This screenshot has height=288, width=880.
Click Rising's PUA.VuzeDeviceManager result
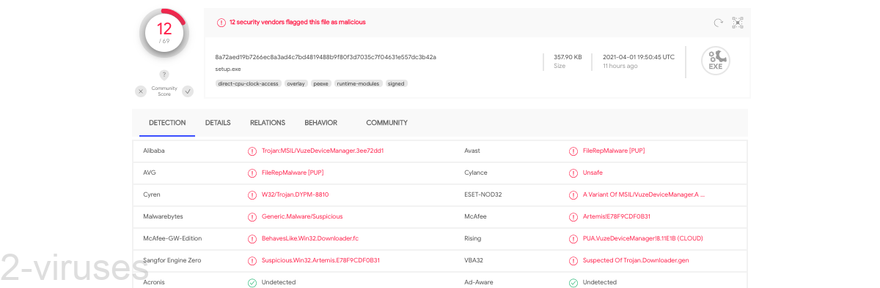[643, 239]
